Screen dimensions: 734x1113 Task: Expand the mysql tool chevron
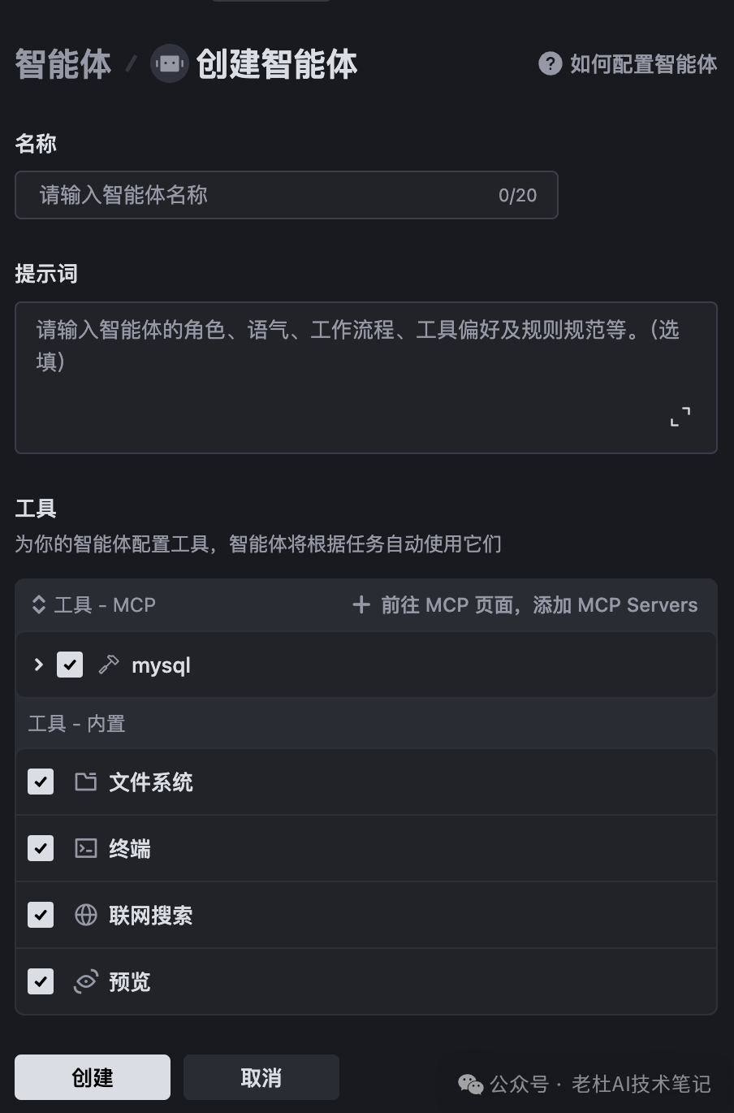[x=38, y=665]
